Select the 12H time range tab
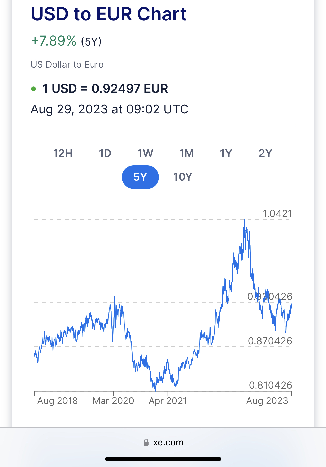The width and height of the screenshot is (326, 467). 63,153
